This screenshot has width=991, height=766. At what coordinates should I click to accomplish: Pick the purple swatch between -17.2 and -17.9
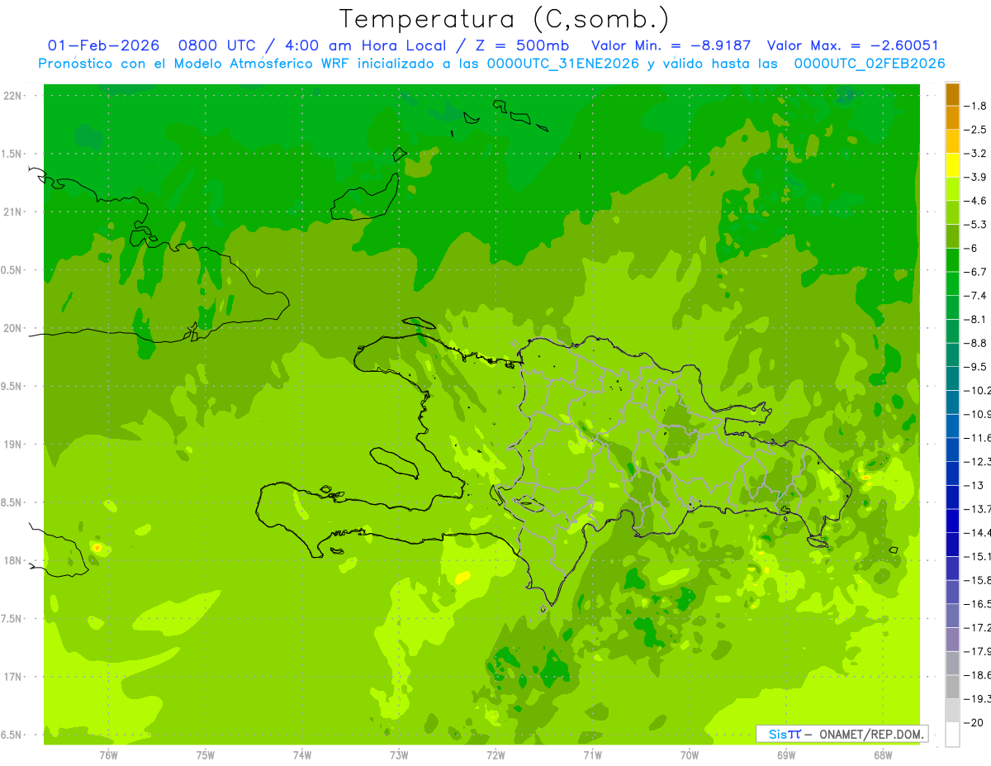952,639
